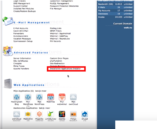Click the Advanced Features heading
The height and width of the screenshot is (129, 157).
31,53
